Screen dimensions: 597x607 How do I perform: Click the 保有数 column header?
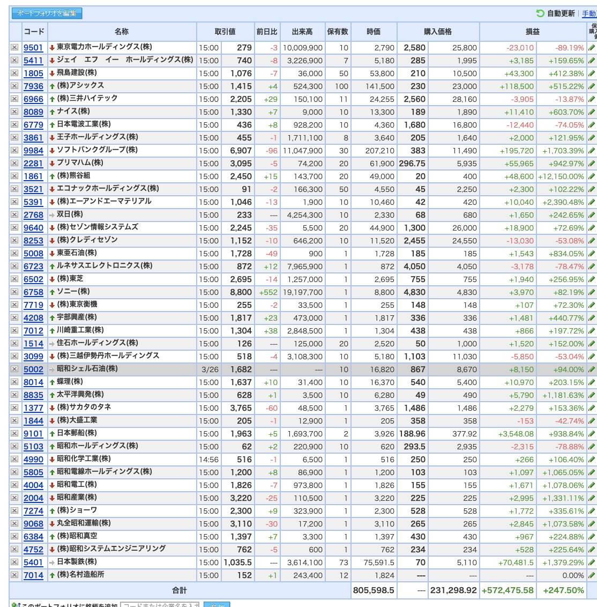[x=338, y=32]
